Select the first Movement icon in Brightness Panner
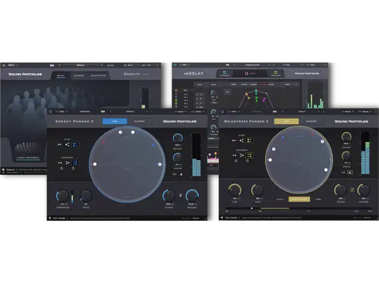 234,155
